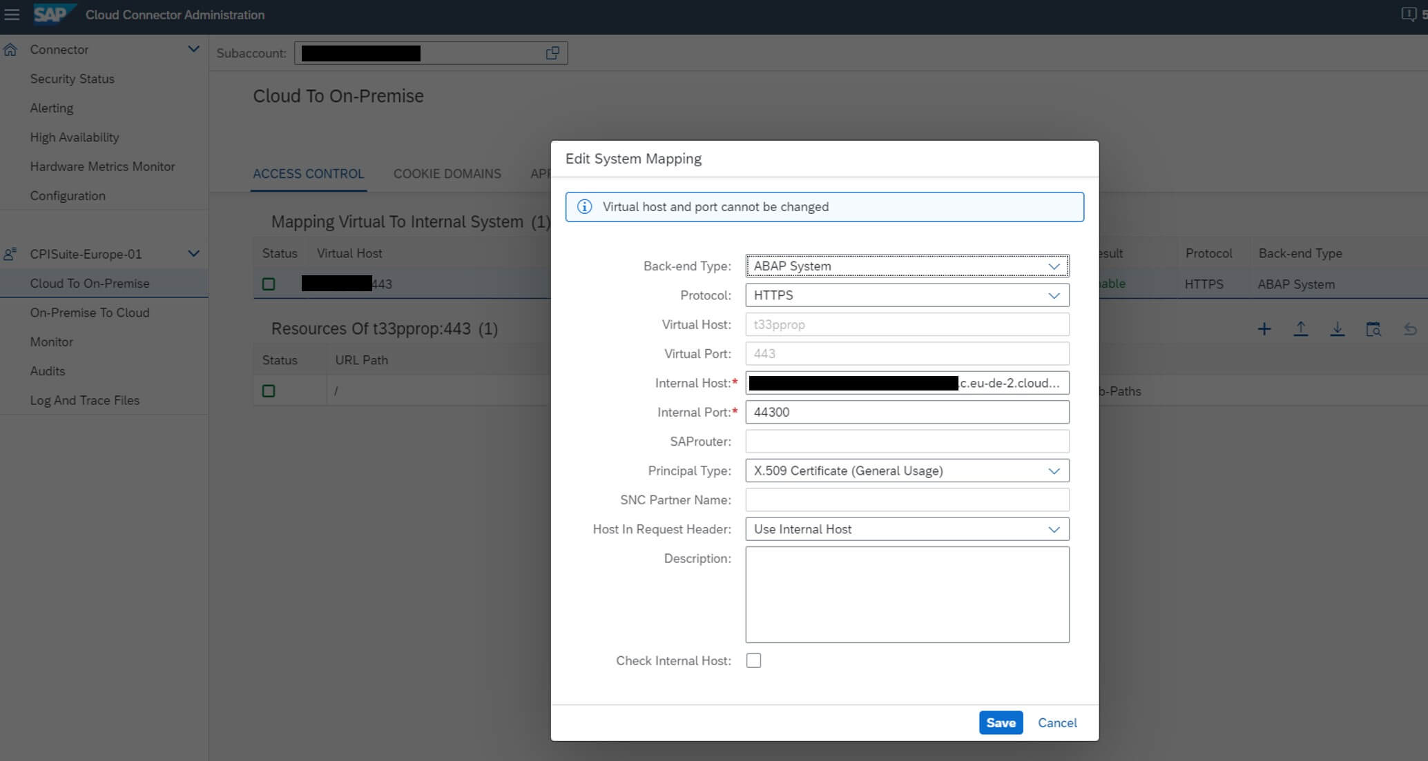Run availability check via document-search icon
This screenshot has width=1428, height=761.
tap(1374, 329)
